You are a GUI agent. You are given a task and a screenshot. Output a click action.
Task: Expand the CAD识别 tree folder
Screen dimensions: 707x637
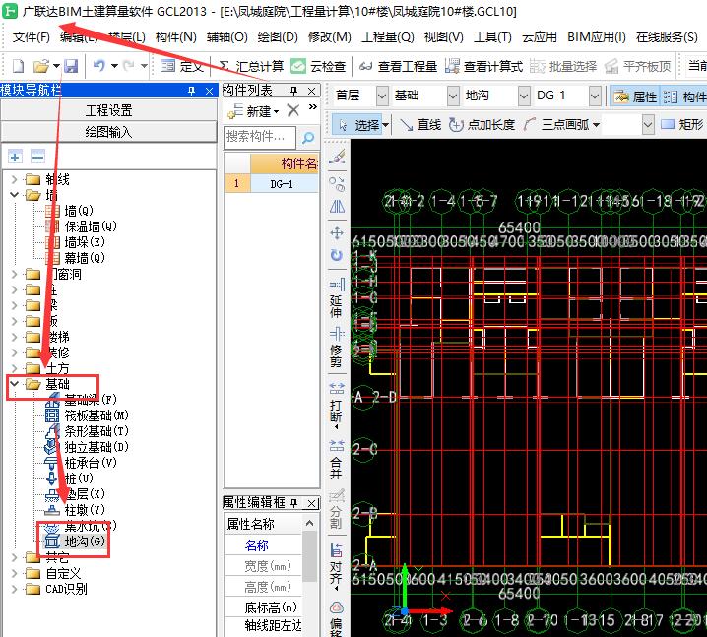pyautogui.click(x=15, y=589)
